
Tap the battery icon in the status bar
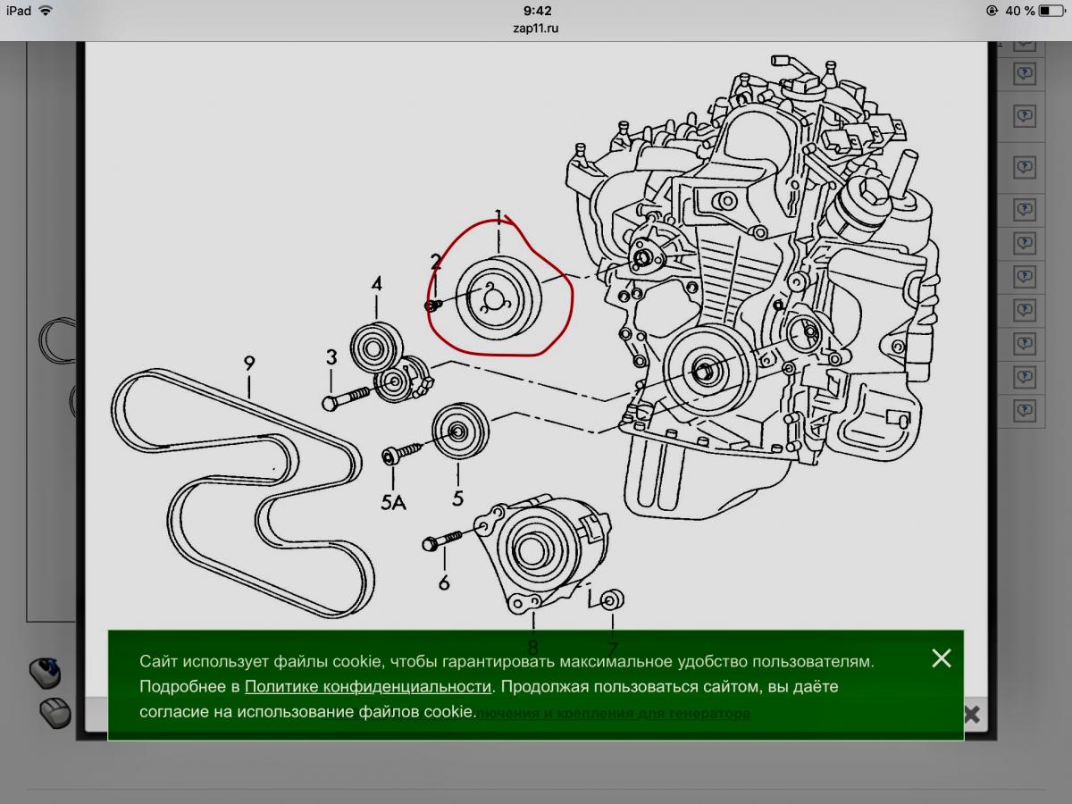[x=1052, y=11]
